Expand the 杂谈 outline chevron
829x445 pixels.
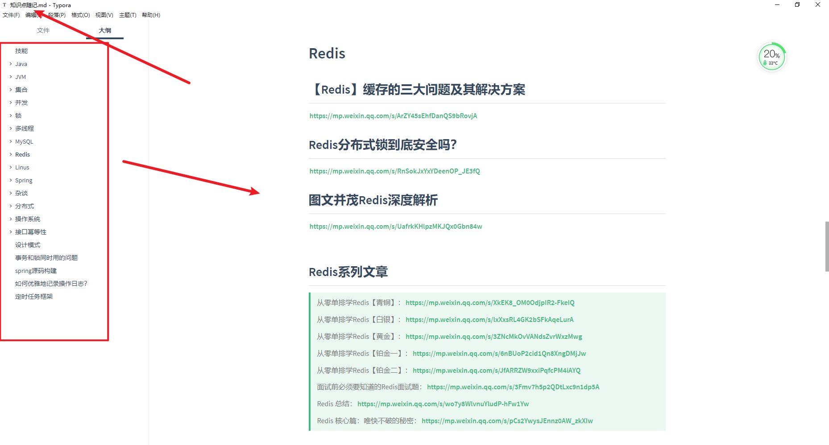point(11,193)
